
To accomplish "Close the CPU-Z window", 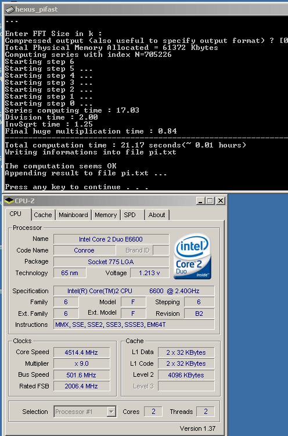I will [221, 200].
